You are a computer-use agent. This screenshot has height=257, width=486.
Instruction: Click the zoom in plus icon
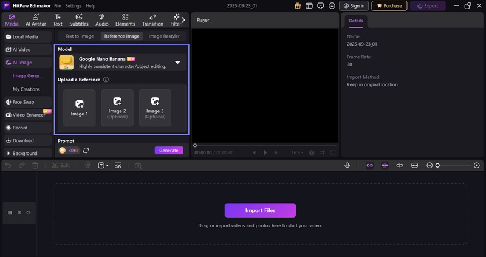(477, 165)
